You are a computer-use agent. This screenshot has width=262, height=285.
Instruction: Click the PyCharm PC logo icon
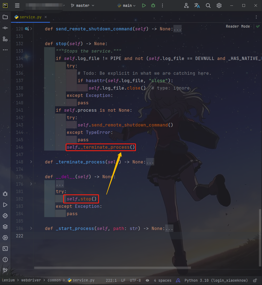tap(5, 5)
